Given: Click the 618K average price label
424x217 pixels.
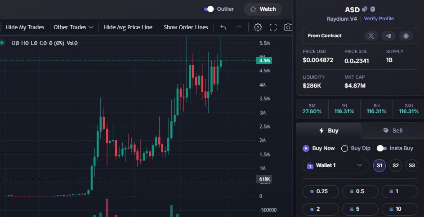Looking at the screenshot, I should point(264,179).
